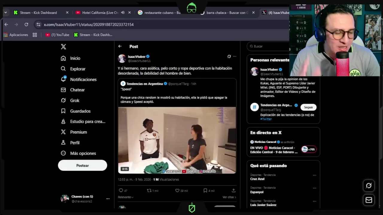Reload the page
383x215 pixels.
point(26,24)
